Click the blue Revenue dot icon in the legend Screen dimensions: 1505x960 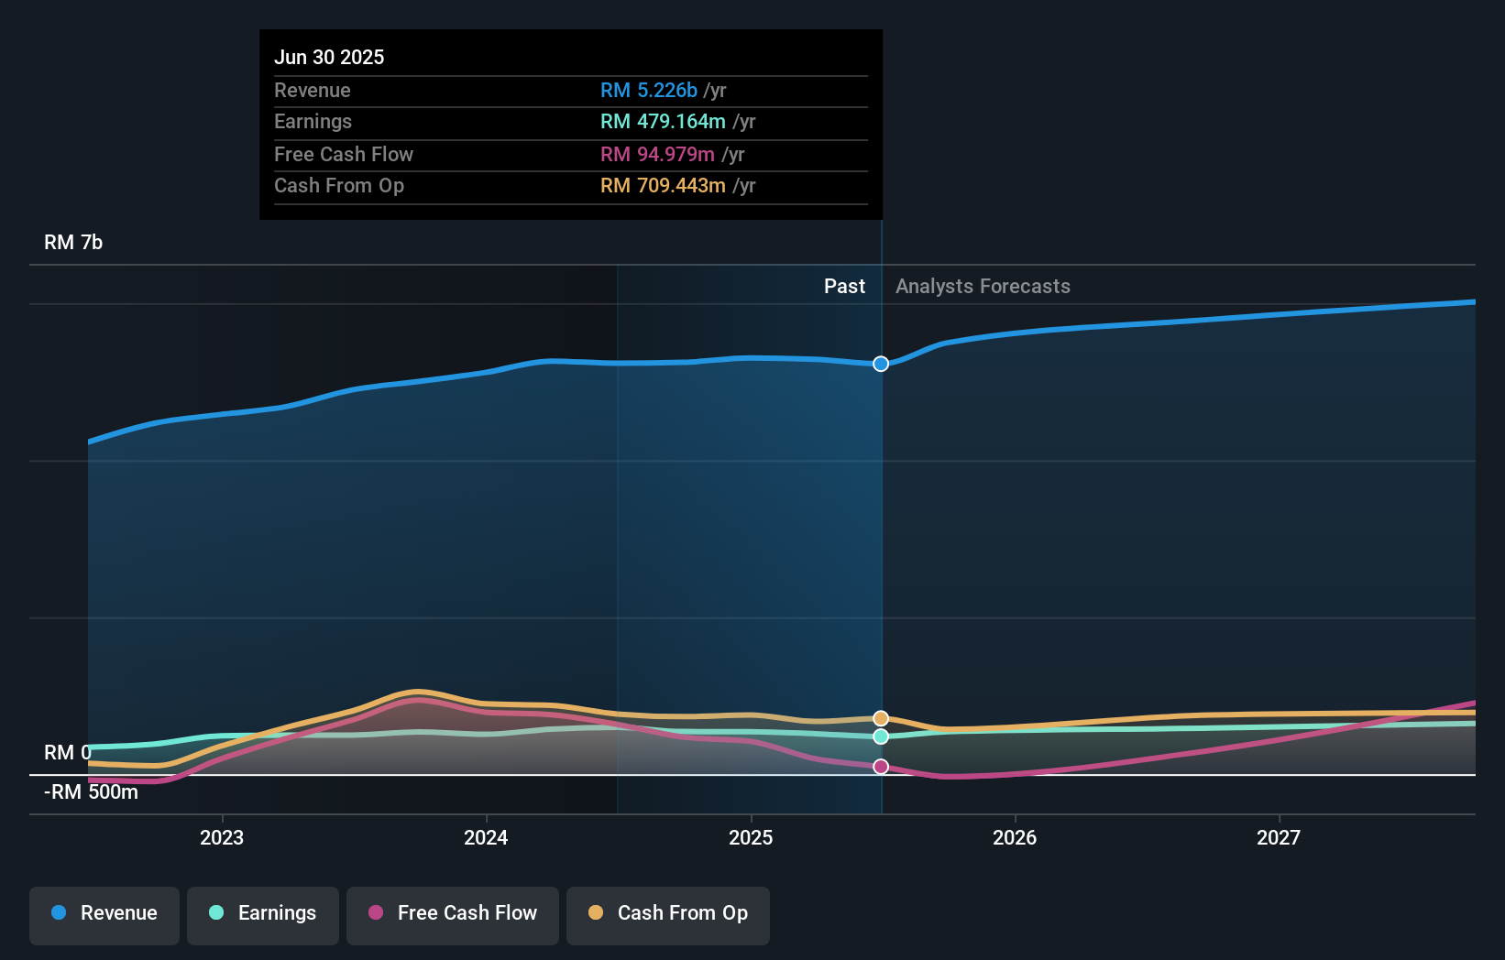[x=57, y=913]
